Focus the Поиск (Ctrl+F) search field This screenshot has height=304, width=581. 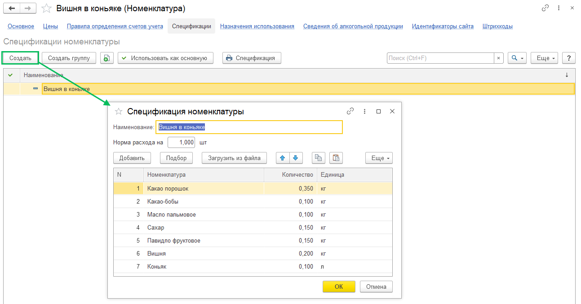point(440,58)
